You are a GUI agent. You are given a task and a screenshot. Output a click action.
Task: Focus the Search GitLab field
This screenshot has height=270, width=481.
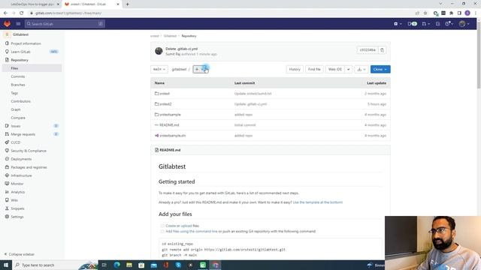click(65, 23)
